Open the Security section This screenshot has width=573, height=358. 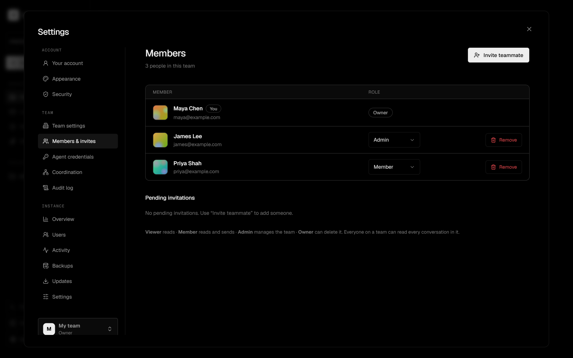(78, 94)
